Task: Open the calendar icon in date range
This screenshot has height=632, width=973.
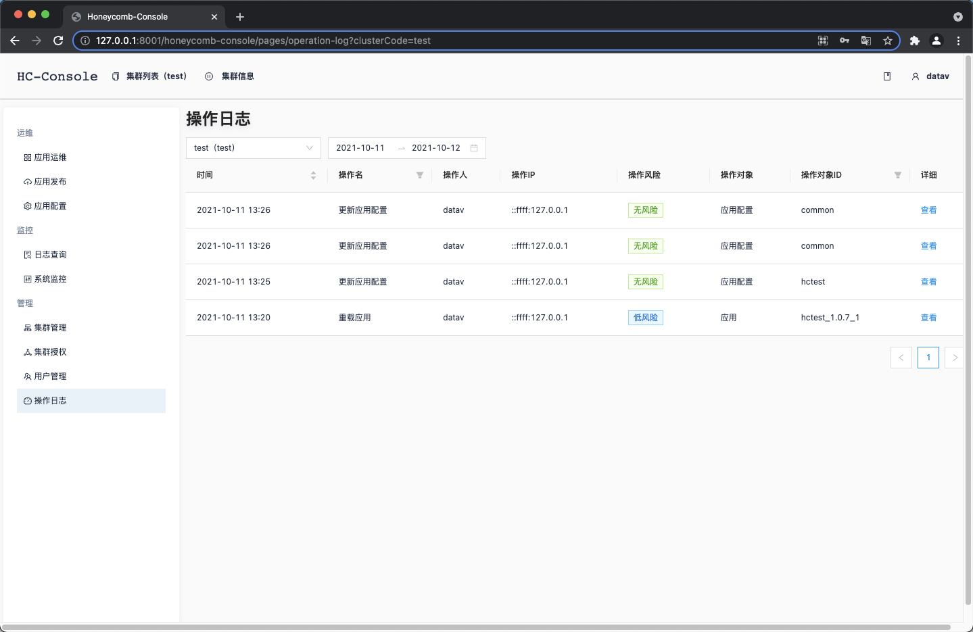Action: point(474,148)
